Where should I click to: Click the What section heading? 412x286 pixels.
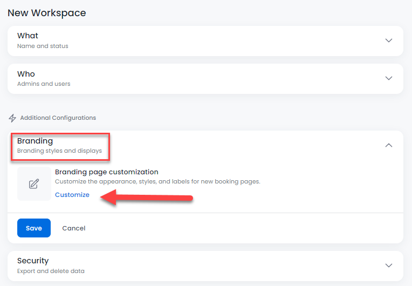coord(28,36)
